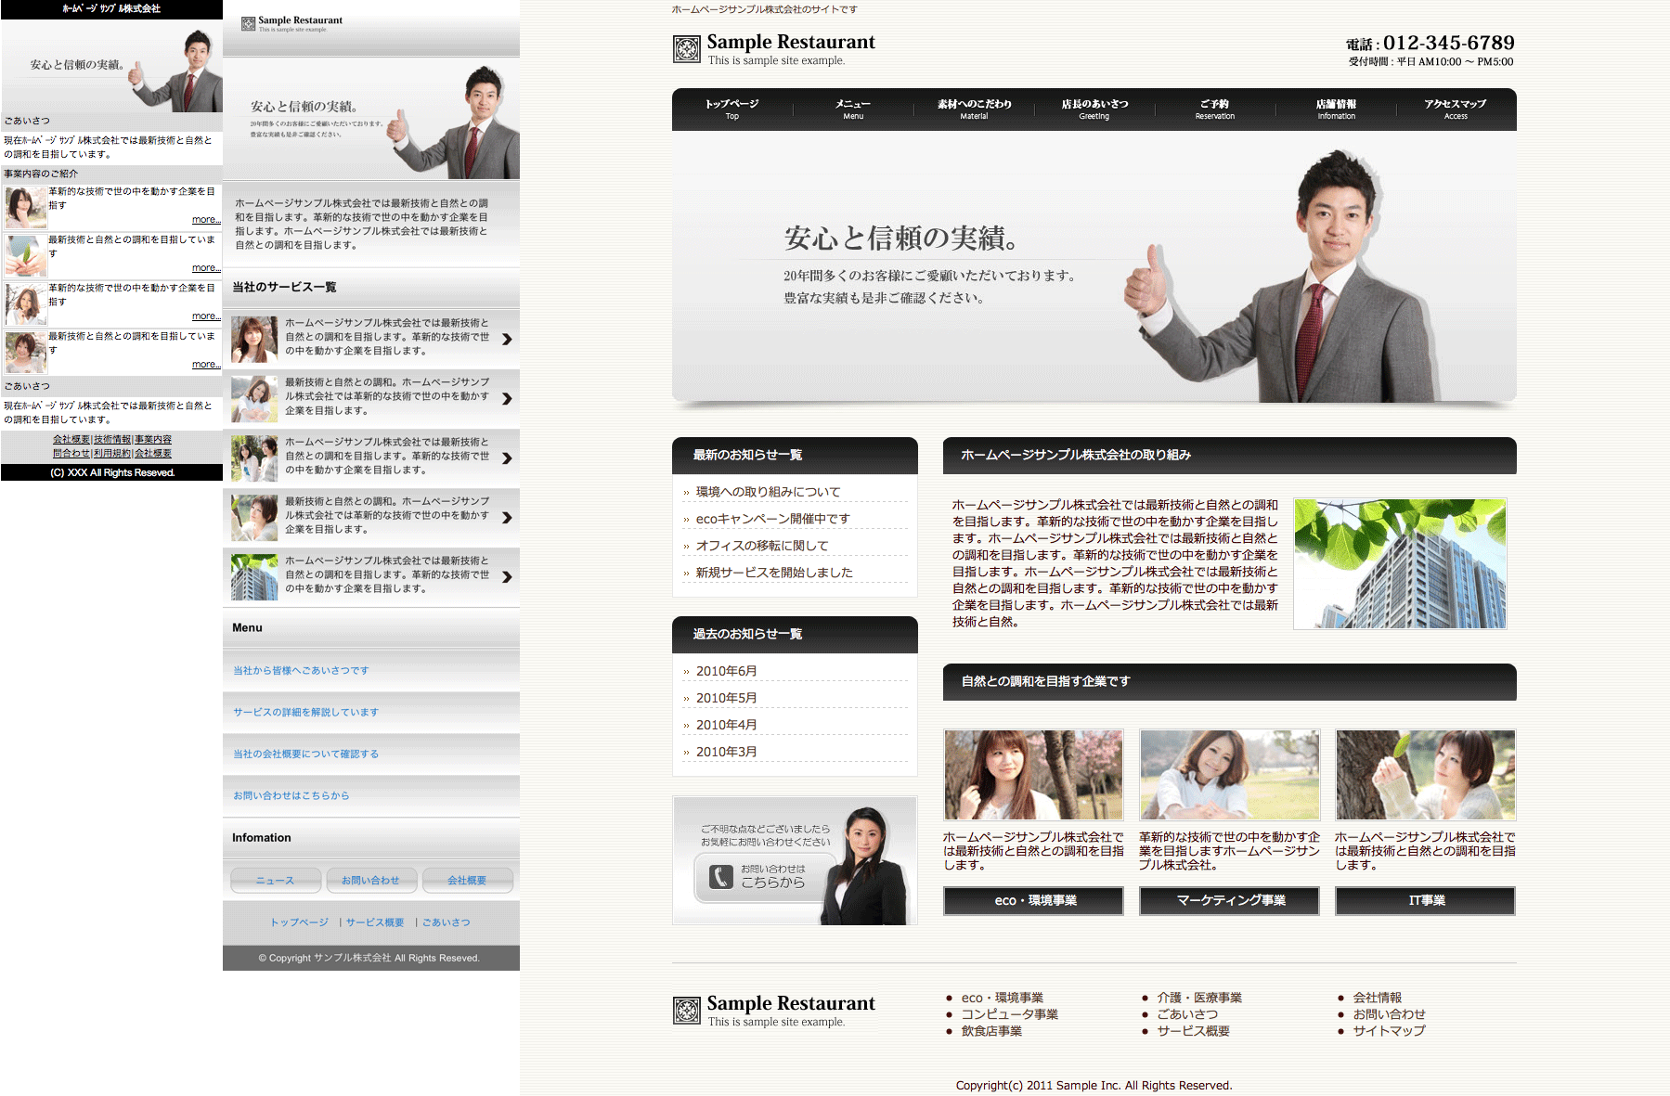Image resolution: width=1670 pixels, height=1096 pixels.
Task: Click the phone icon in contact banner
Action: coord(721,877)
